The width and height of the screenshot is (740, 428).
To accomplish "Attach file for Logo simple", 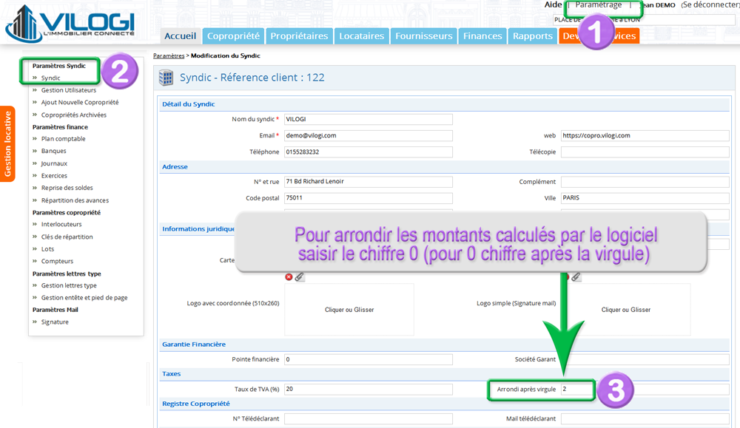I will tap(576, 277).
